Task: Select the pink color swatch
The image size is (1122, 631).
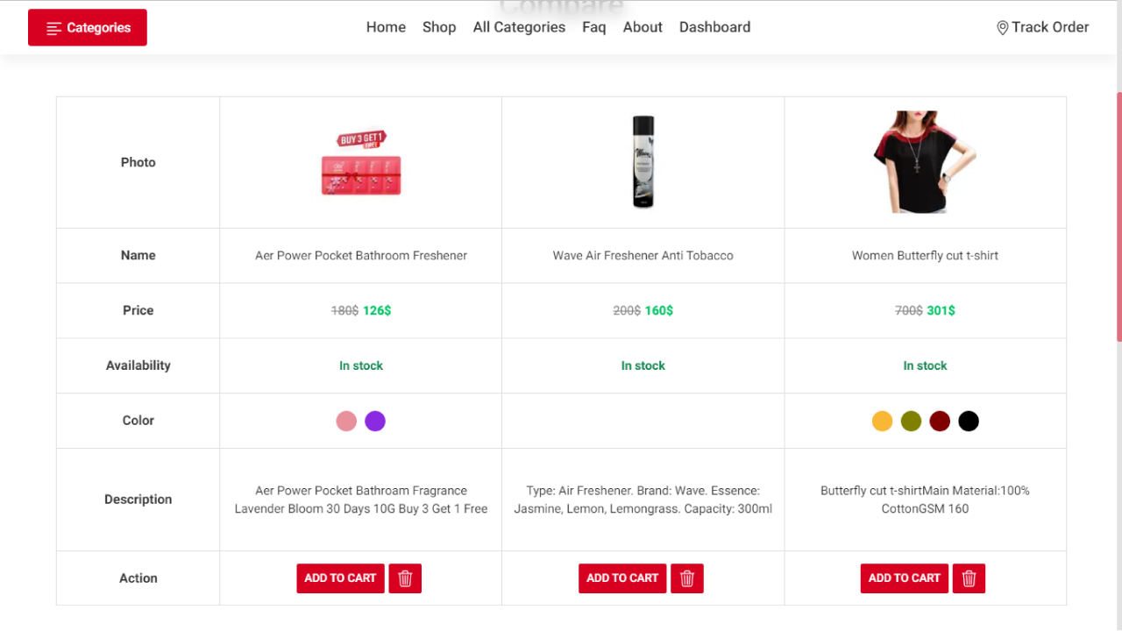Action: [346, 422]
